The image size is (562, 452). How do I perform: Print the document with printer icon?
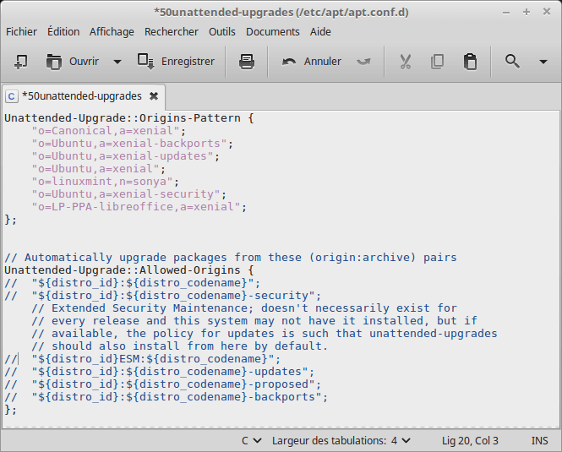[x=247, y=62]
